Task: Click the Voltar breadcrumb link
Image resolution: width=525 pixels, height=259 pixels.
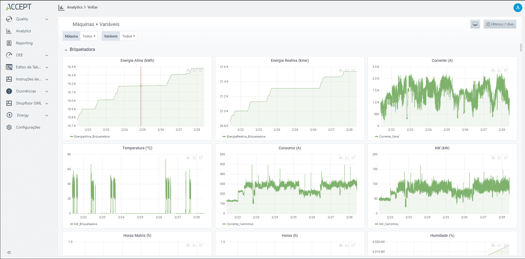Action: pos(92,7)
